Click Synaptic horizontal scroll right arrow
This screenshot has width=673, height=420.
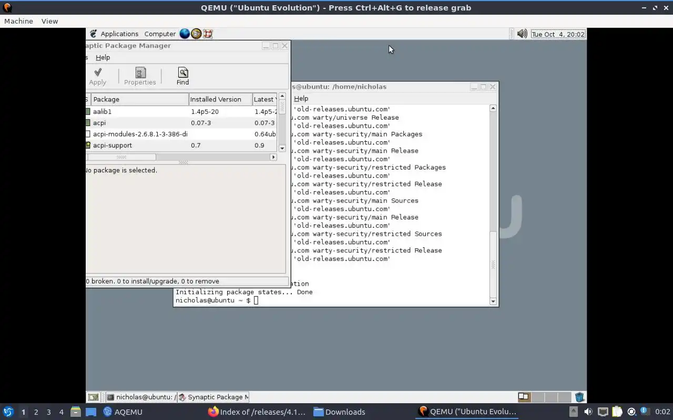pos(273,157)
